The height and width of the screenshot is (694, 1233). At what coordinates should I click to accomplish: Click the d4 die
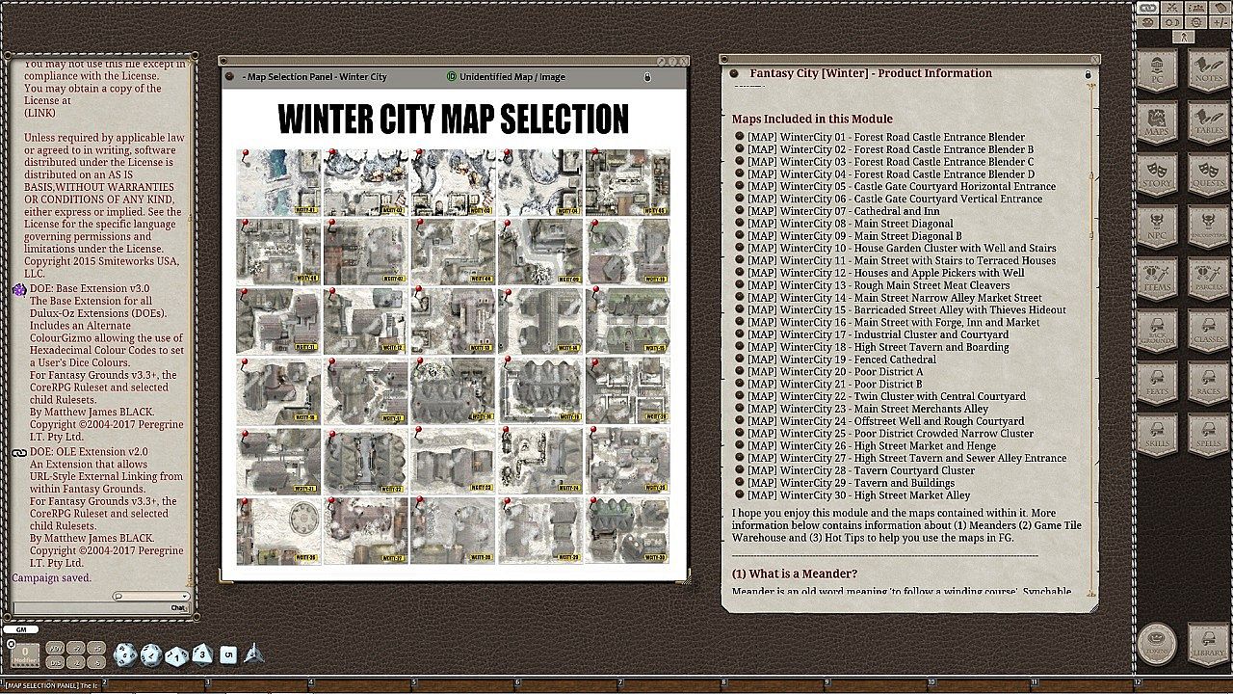(253, 653)
